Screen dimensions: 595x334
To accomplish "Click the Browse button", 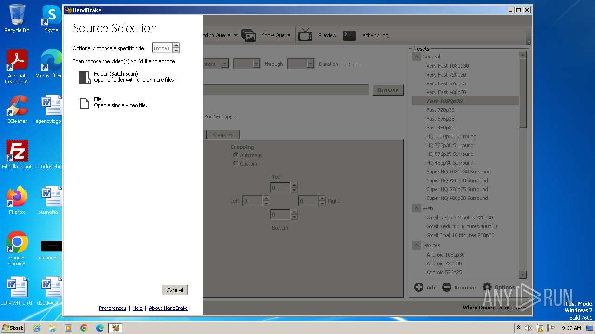I will coord(388,90).
